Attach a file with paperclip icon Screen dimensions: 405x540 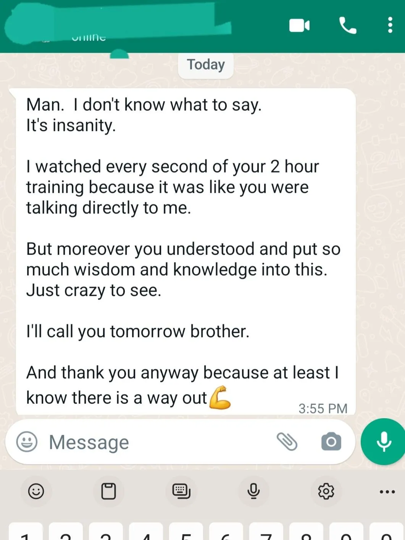click(x=287, y=442)
